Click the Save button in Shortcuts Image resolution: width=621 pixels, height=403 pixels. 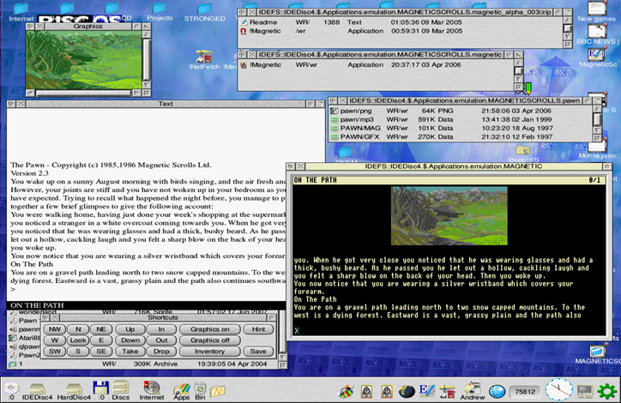point(254,352)
